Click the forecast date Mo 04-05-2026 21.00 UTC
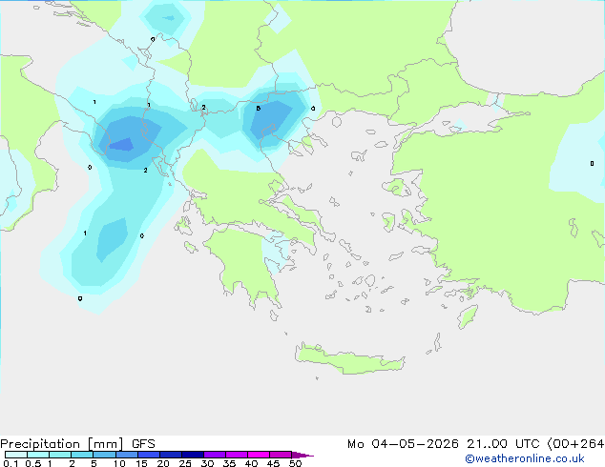 pyautogui.click(x=444, y=444)
